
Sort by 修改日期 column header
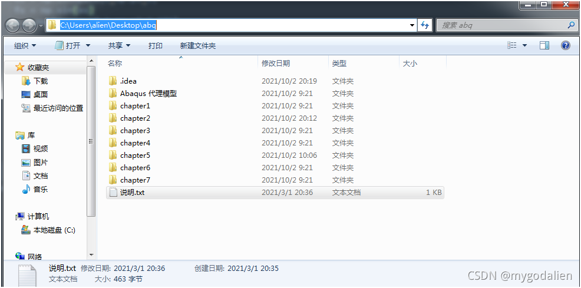coord(276,64)
